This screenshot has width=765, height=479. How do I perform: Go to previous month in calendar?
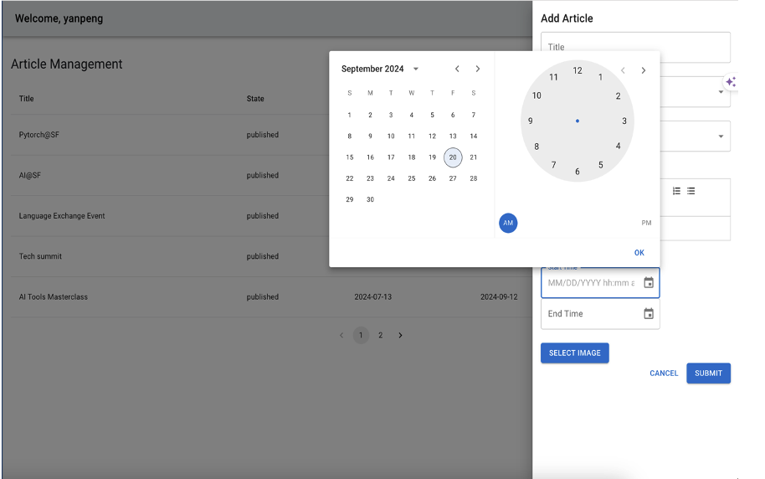coord(457,69)
